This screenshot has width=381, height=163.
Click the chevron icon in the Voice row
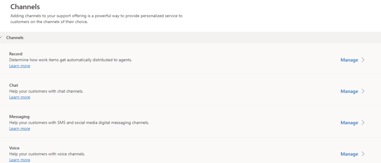click(x=363, y=154)
